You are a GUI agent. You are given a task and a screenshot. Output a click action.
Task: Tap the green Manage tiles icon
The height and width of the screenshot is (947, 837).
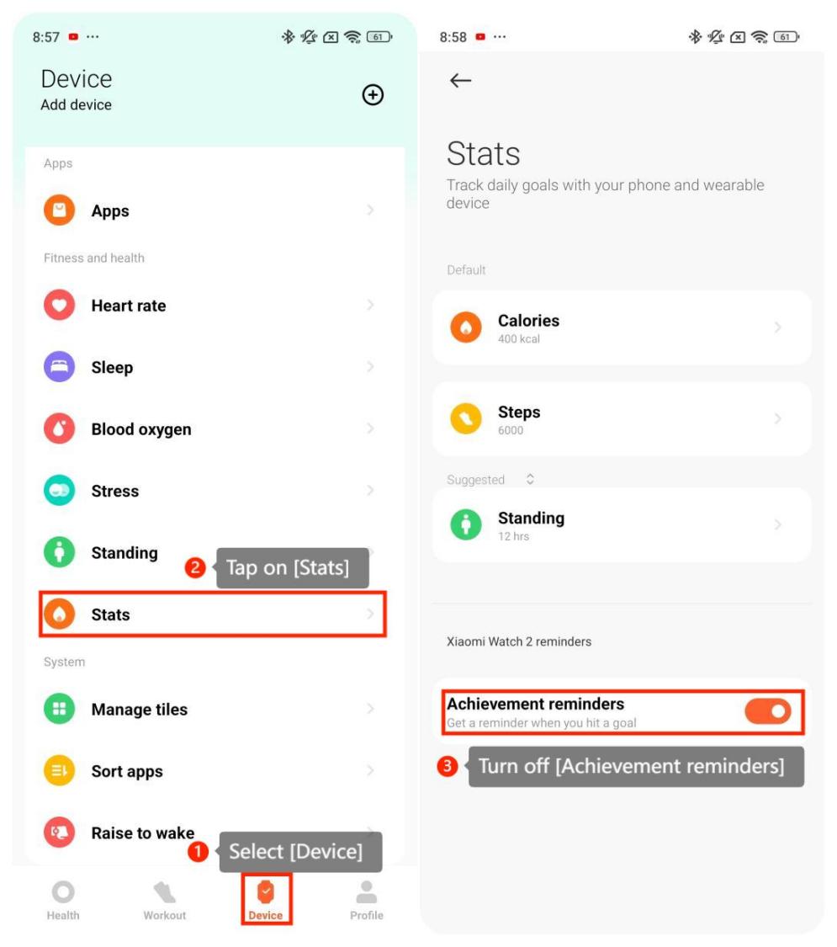point(59,709)
